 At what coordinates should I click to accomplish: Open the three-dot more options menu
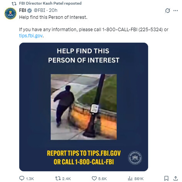point(175,11)
